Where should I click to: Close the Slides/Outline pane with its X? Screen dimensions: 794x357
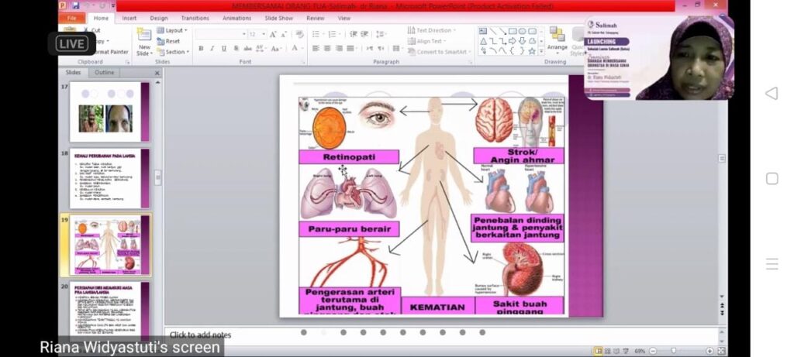tap(157, 73)
